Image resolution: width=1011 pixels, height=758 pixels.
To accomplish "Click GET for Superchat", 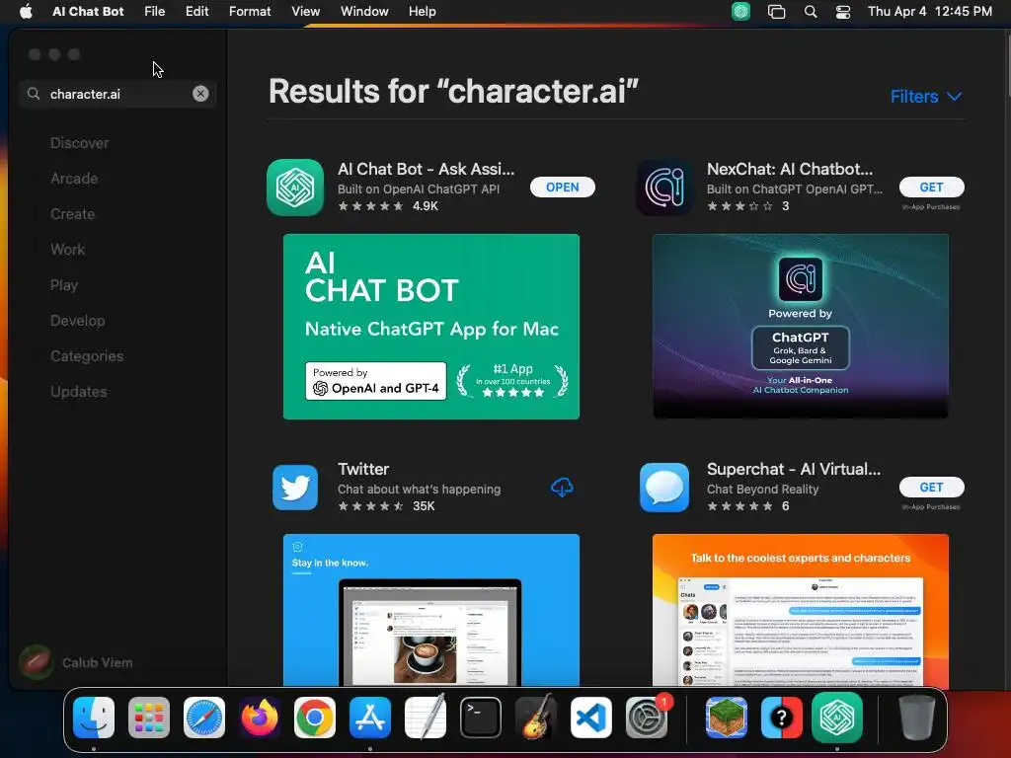I will (932, 488).
